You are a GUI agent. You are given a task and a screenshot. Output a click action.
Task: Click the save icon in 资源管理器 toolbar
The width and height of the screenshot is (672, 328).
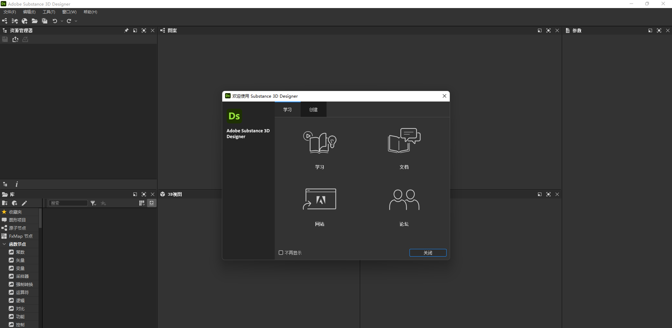(5, 39)
